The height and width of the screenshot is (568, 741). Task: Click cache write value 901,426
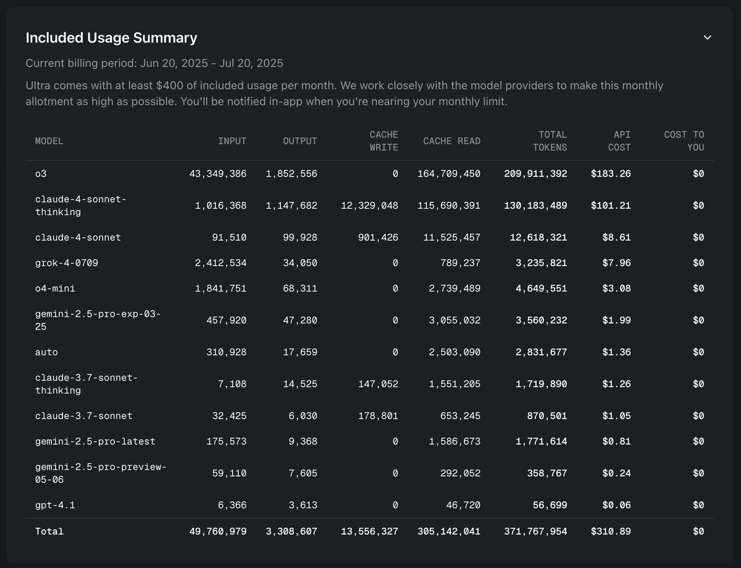click(x=379, y=237)
